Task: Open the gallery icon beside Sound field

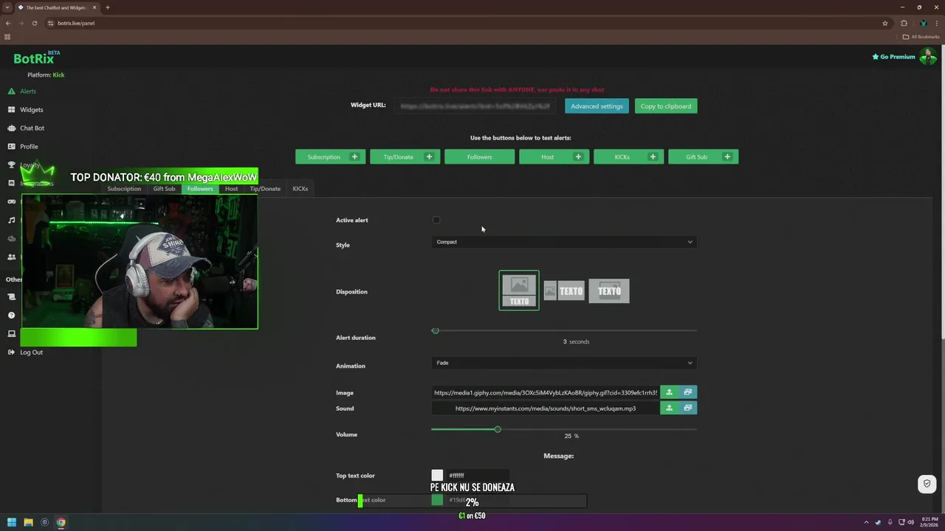Action: 688,408
